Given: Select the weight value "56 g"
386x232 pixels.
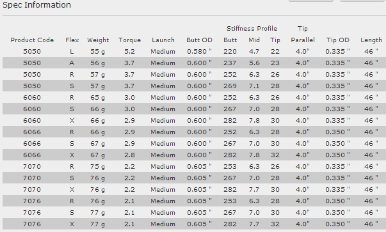Looking at the screenshot, I should pyautogui.click(x=97, y=63).
